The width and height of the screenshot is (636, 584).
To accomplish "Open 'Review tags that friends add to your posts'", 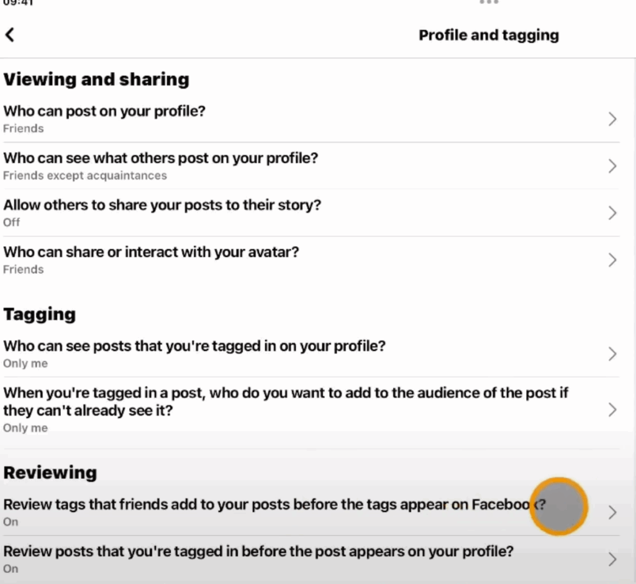I will (267, 504).
